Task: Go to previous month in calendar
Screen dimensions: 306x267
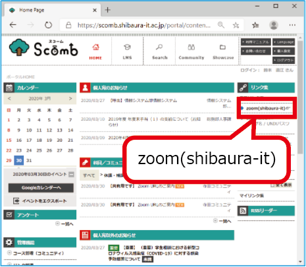Action: point(9,98)
